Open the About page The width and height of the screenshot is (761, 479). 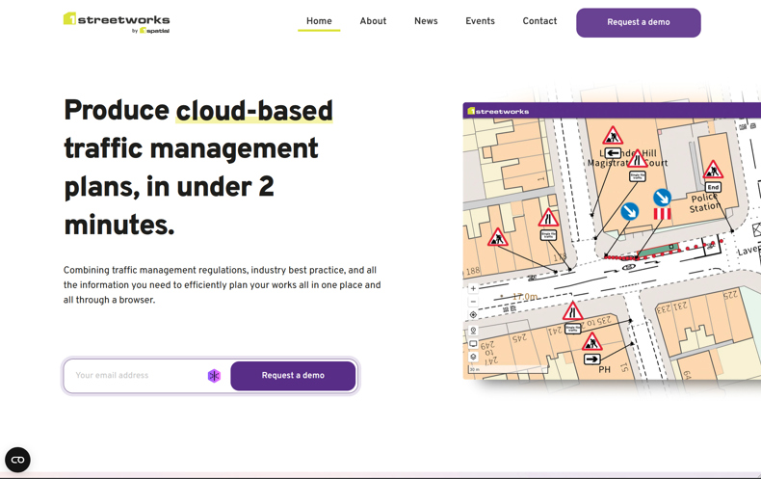click(x=373, y=21)
